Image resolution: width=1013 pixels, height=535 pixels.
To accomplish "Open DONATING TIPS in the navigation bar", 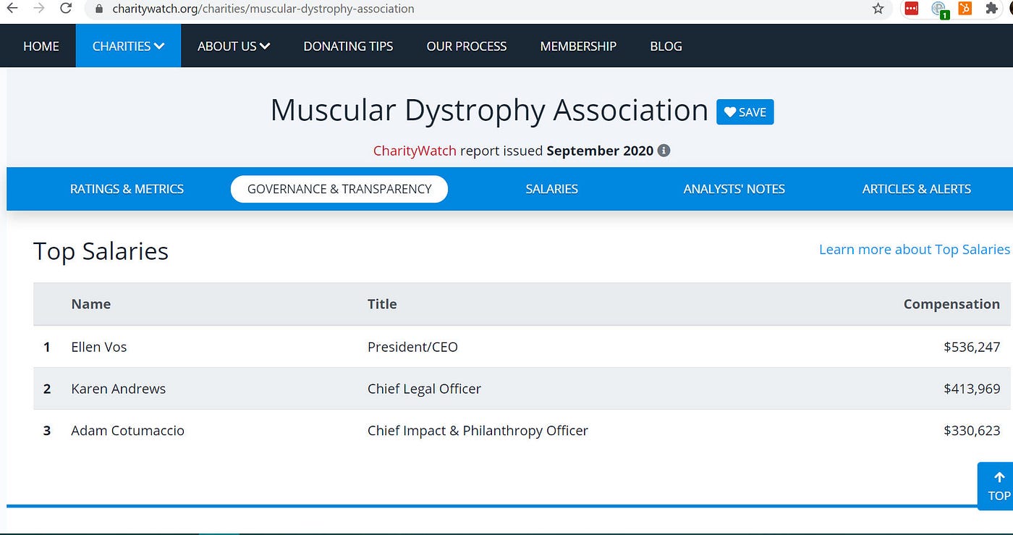I will tap(348, 46).
